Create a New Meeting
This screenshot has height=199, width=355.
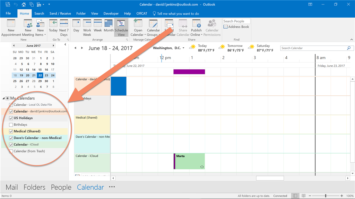tap(28, 28)
